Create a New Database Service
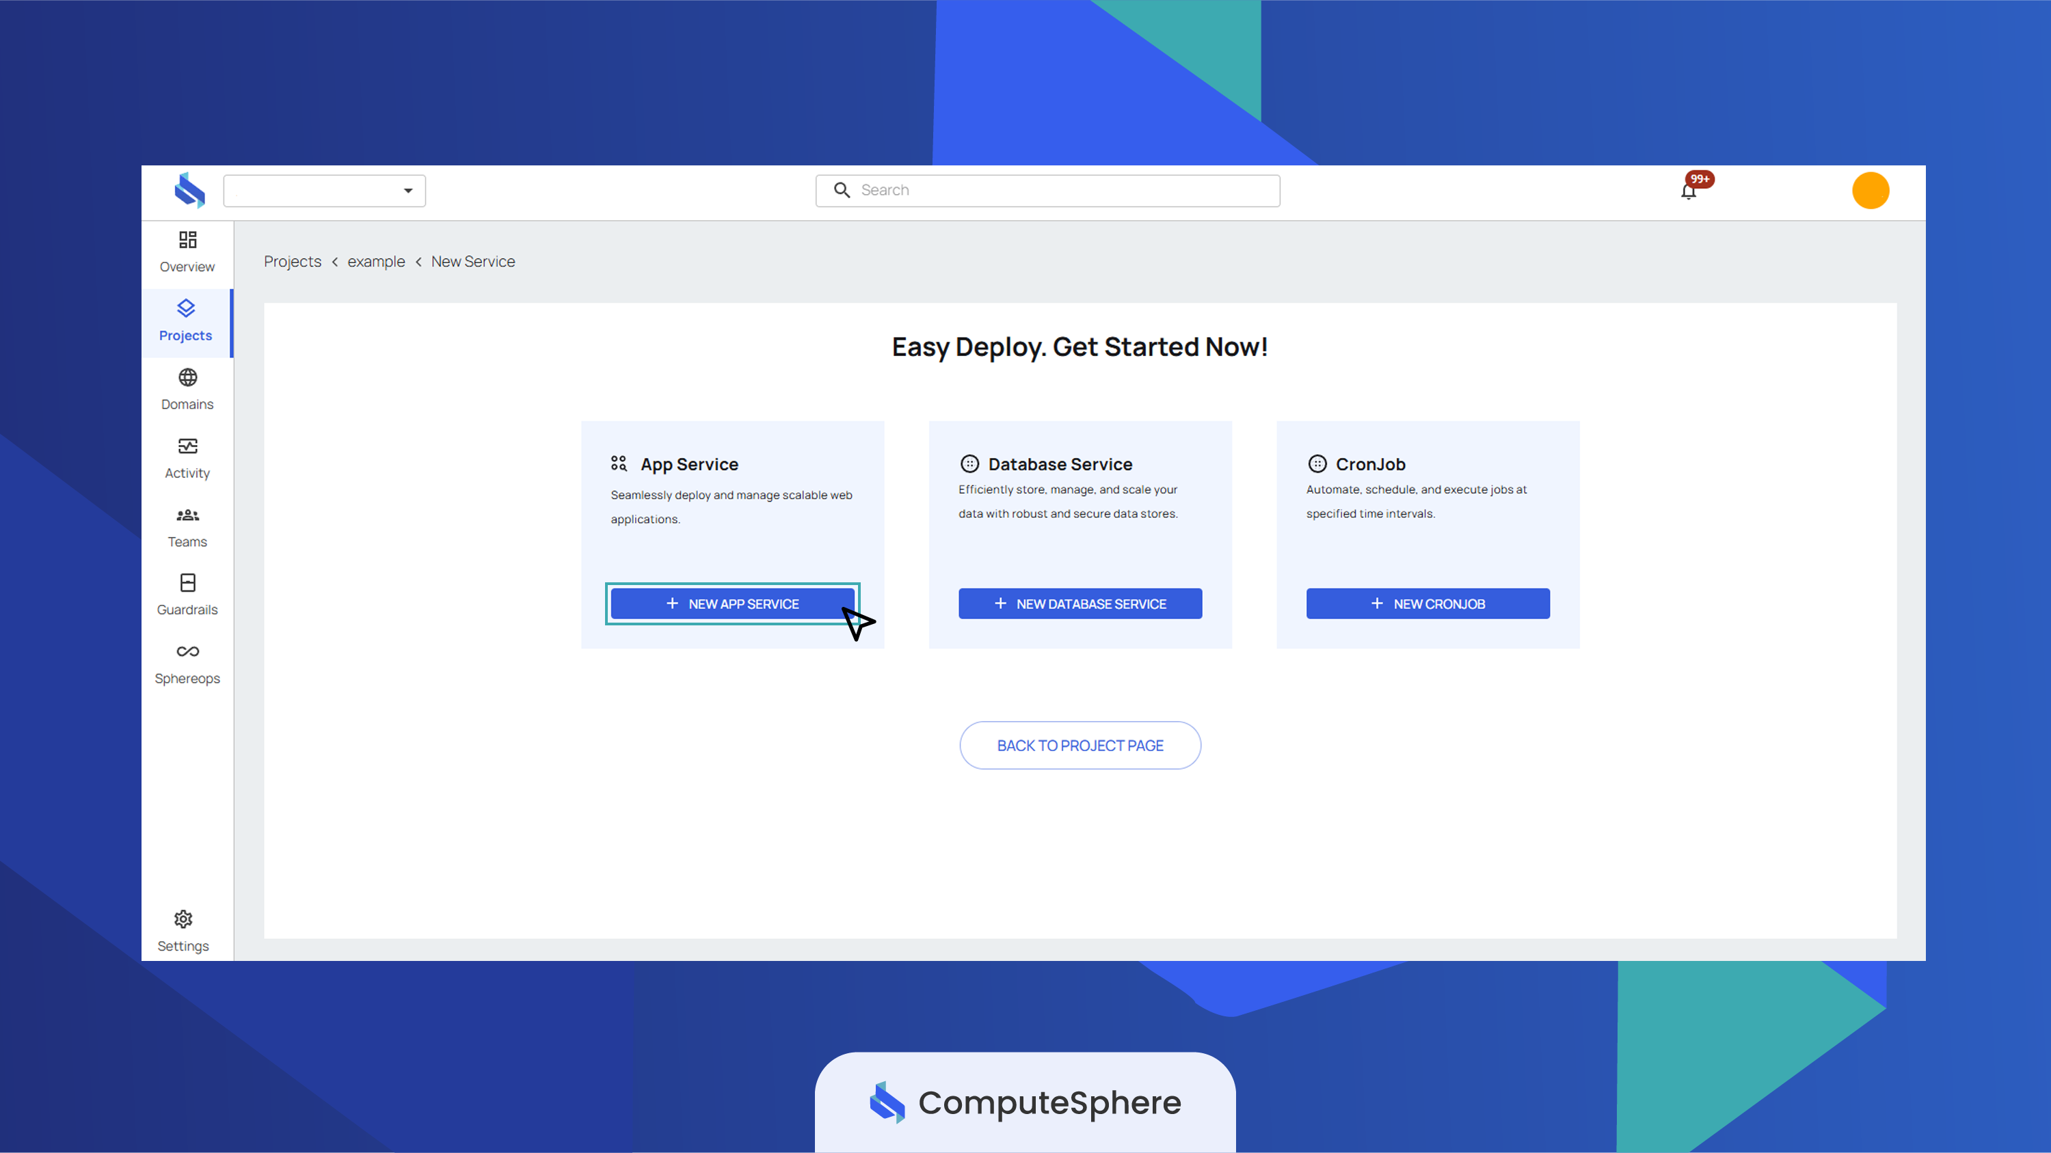2051x1153 pixels. coord(1080,604)
